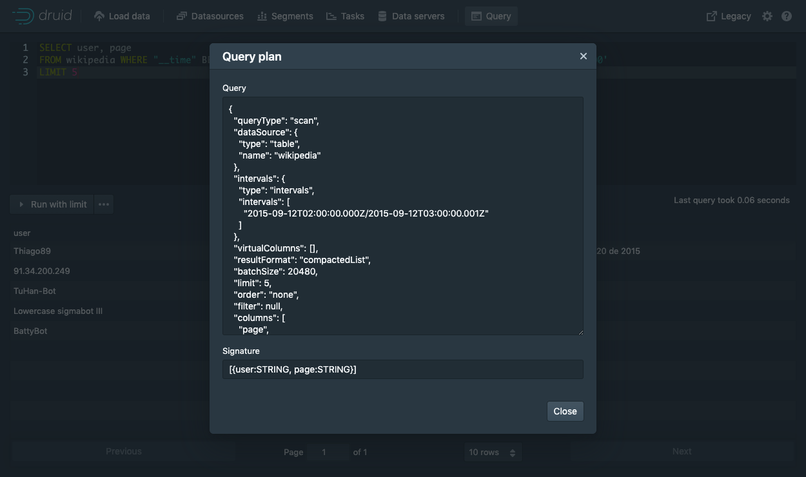The image size is (806, 477).
Task: Click the query textarea corner handle
Action: [x=580, y=331]
